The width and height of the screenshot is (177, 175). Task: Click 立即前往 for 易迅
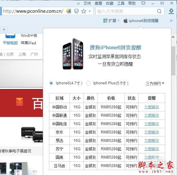152,141
